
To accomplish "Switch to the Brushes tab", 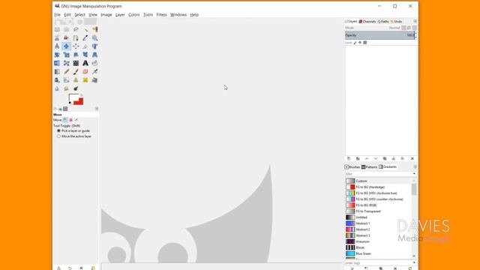I will tap(352, 166).
